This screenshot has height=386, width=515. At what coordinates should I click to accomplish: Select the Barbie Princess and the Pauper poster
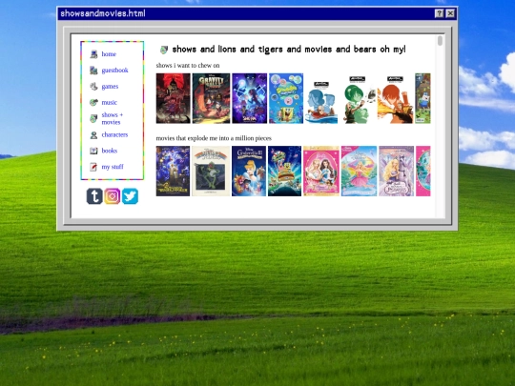point(321,171)
